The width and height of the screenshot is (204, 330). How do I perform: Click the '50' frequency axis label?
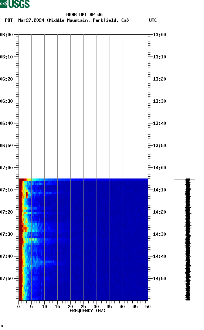[x=148, y=307]
